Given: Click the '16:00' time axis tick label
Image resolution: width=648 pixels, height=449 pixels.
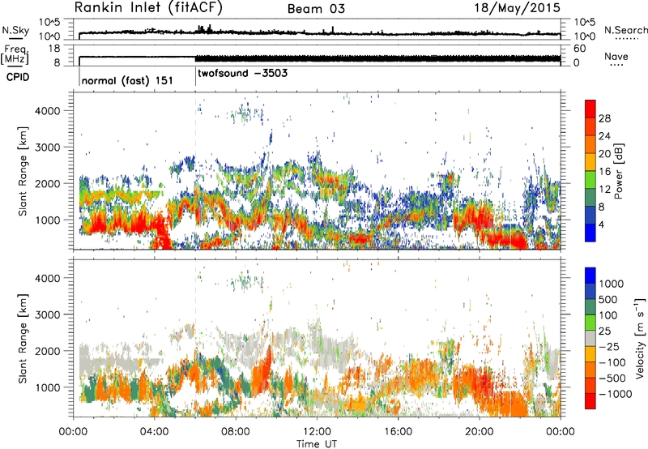Looking at the screenshot, I should coord(398,432).
